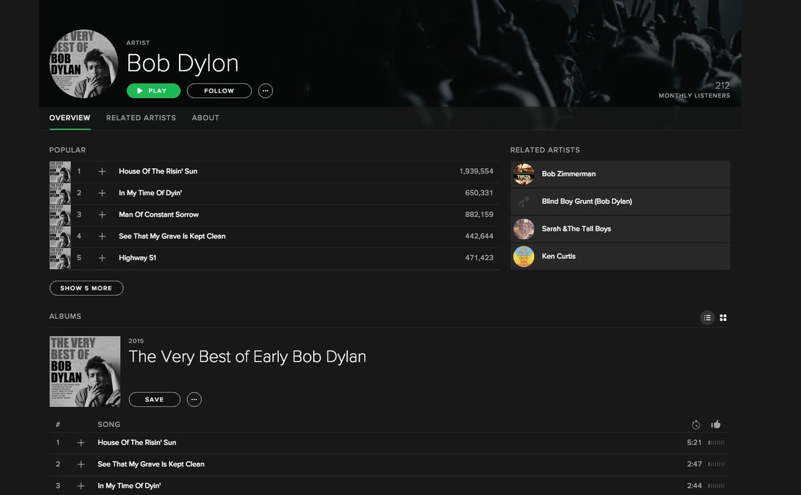The height and width of the screenshot is (495, 801).
Task: Expand popular list with Show 5 More
Action: tap(86, 288)
